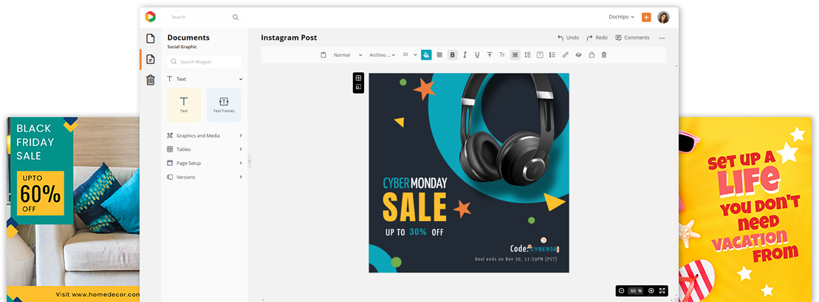Click the link insert icon
This screenshot has height=302, width=819.
click(566, 55)
